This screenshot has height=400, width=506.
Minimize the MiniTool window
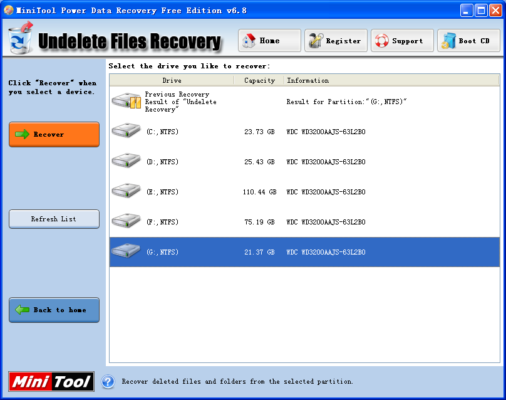coord(467,10)
